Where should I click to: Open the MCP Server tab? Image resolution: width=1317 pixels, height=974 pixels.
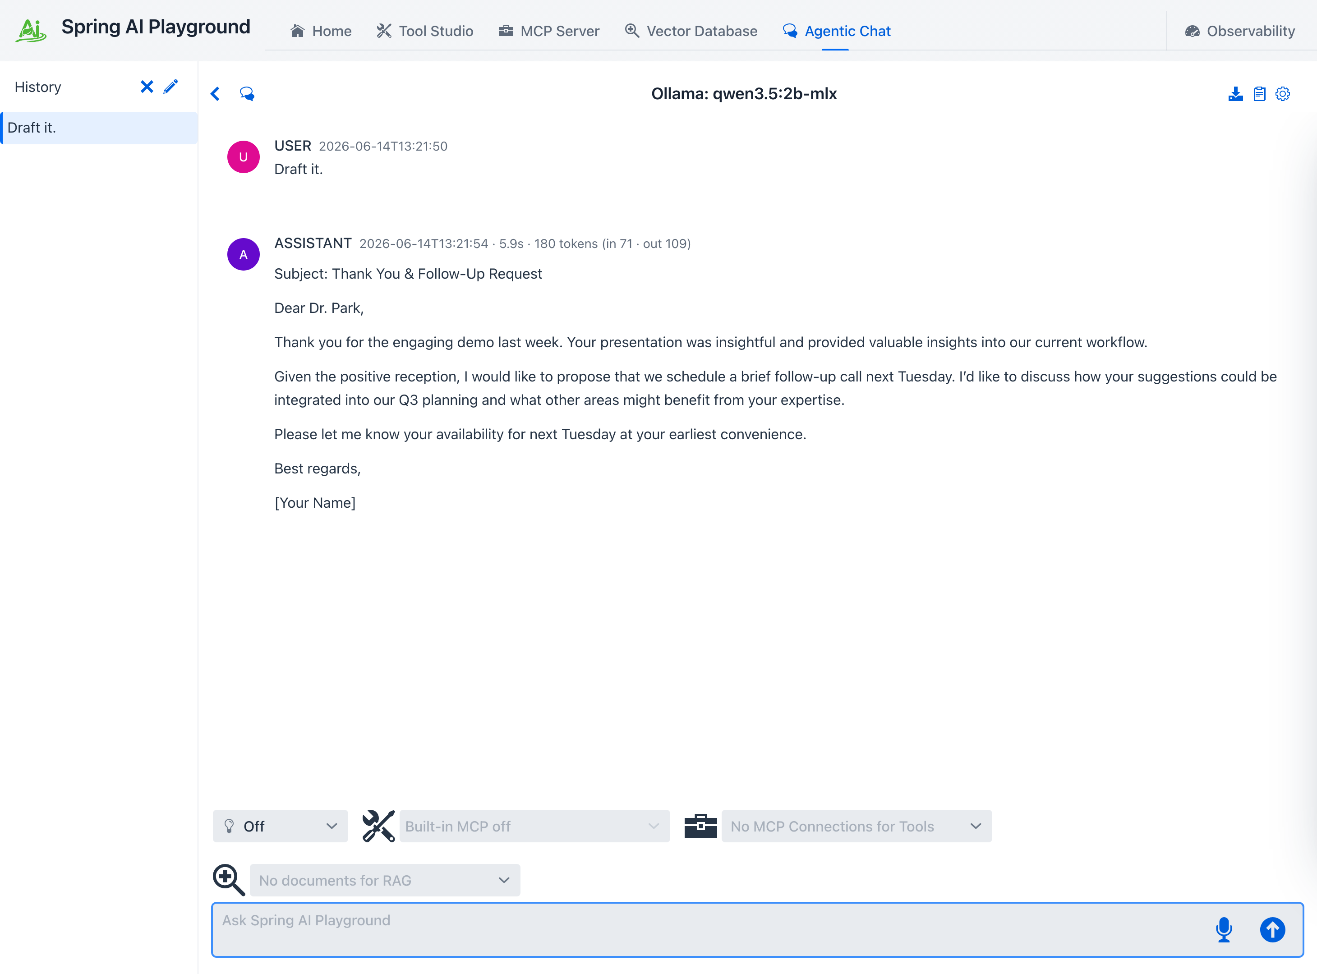[548, 31]
